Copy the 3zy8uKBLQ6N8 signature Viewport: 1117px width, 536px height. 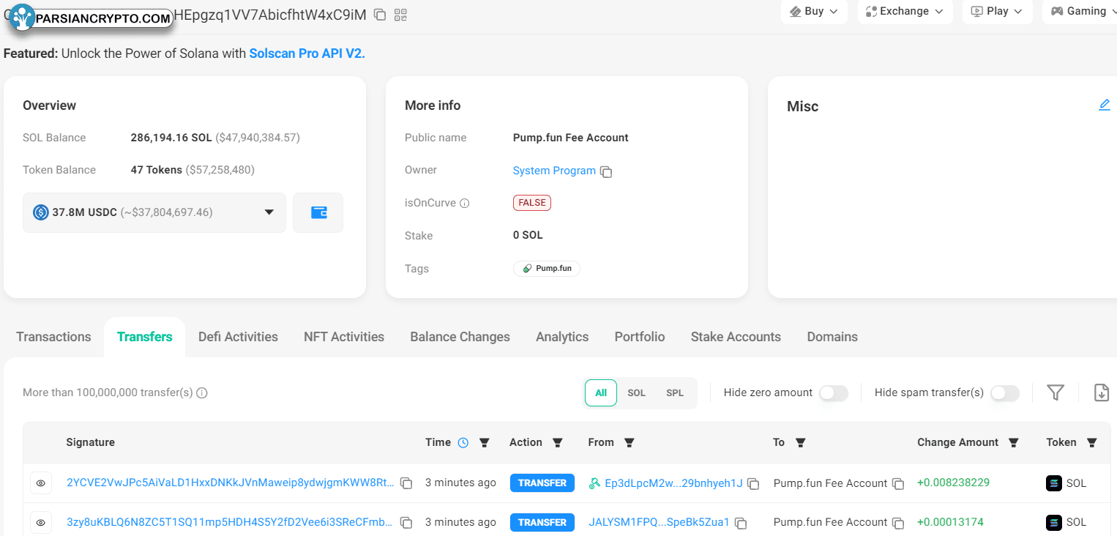tap(406, 523)
